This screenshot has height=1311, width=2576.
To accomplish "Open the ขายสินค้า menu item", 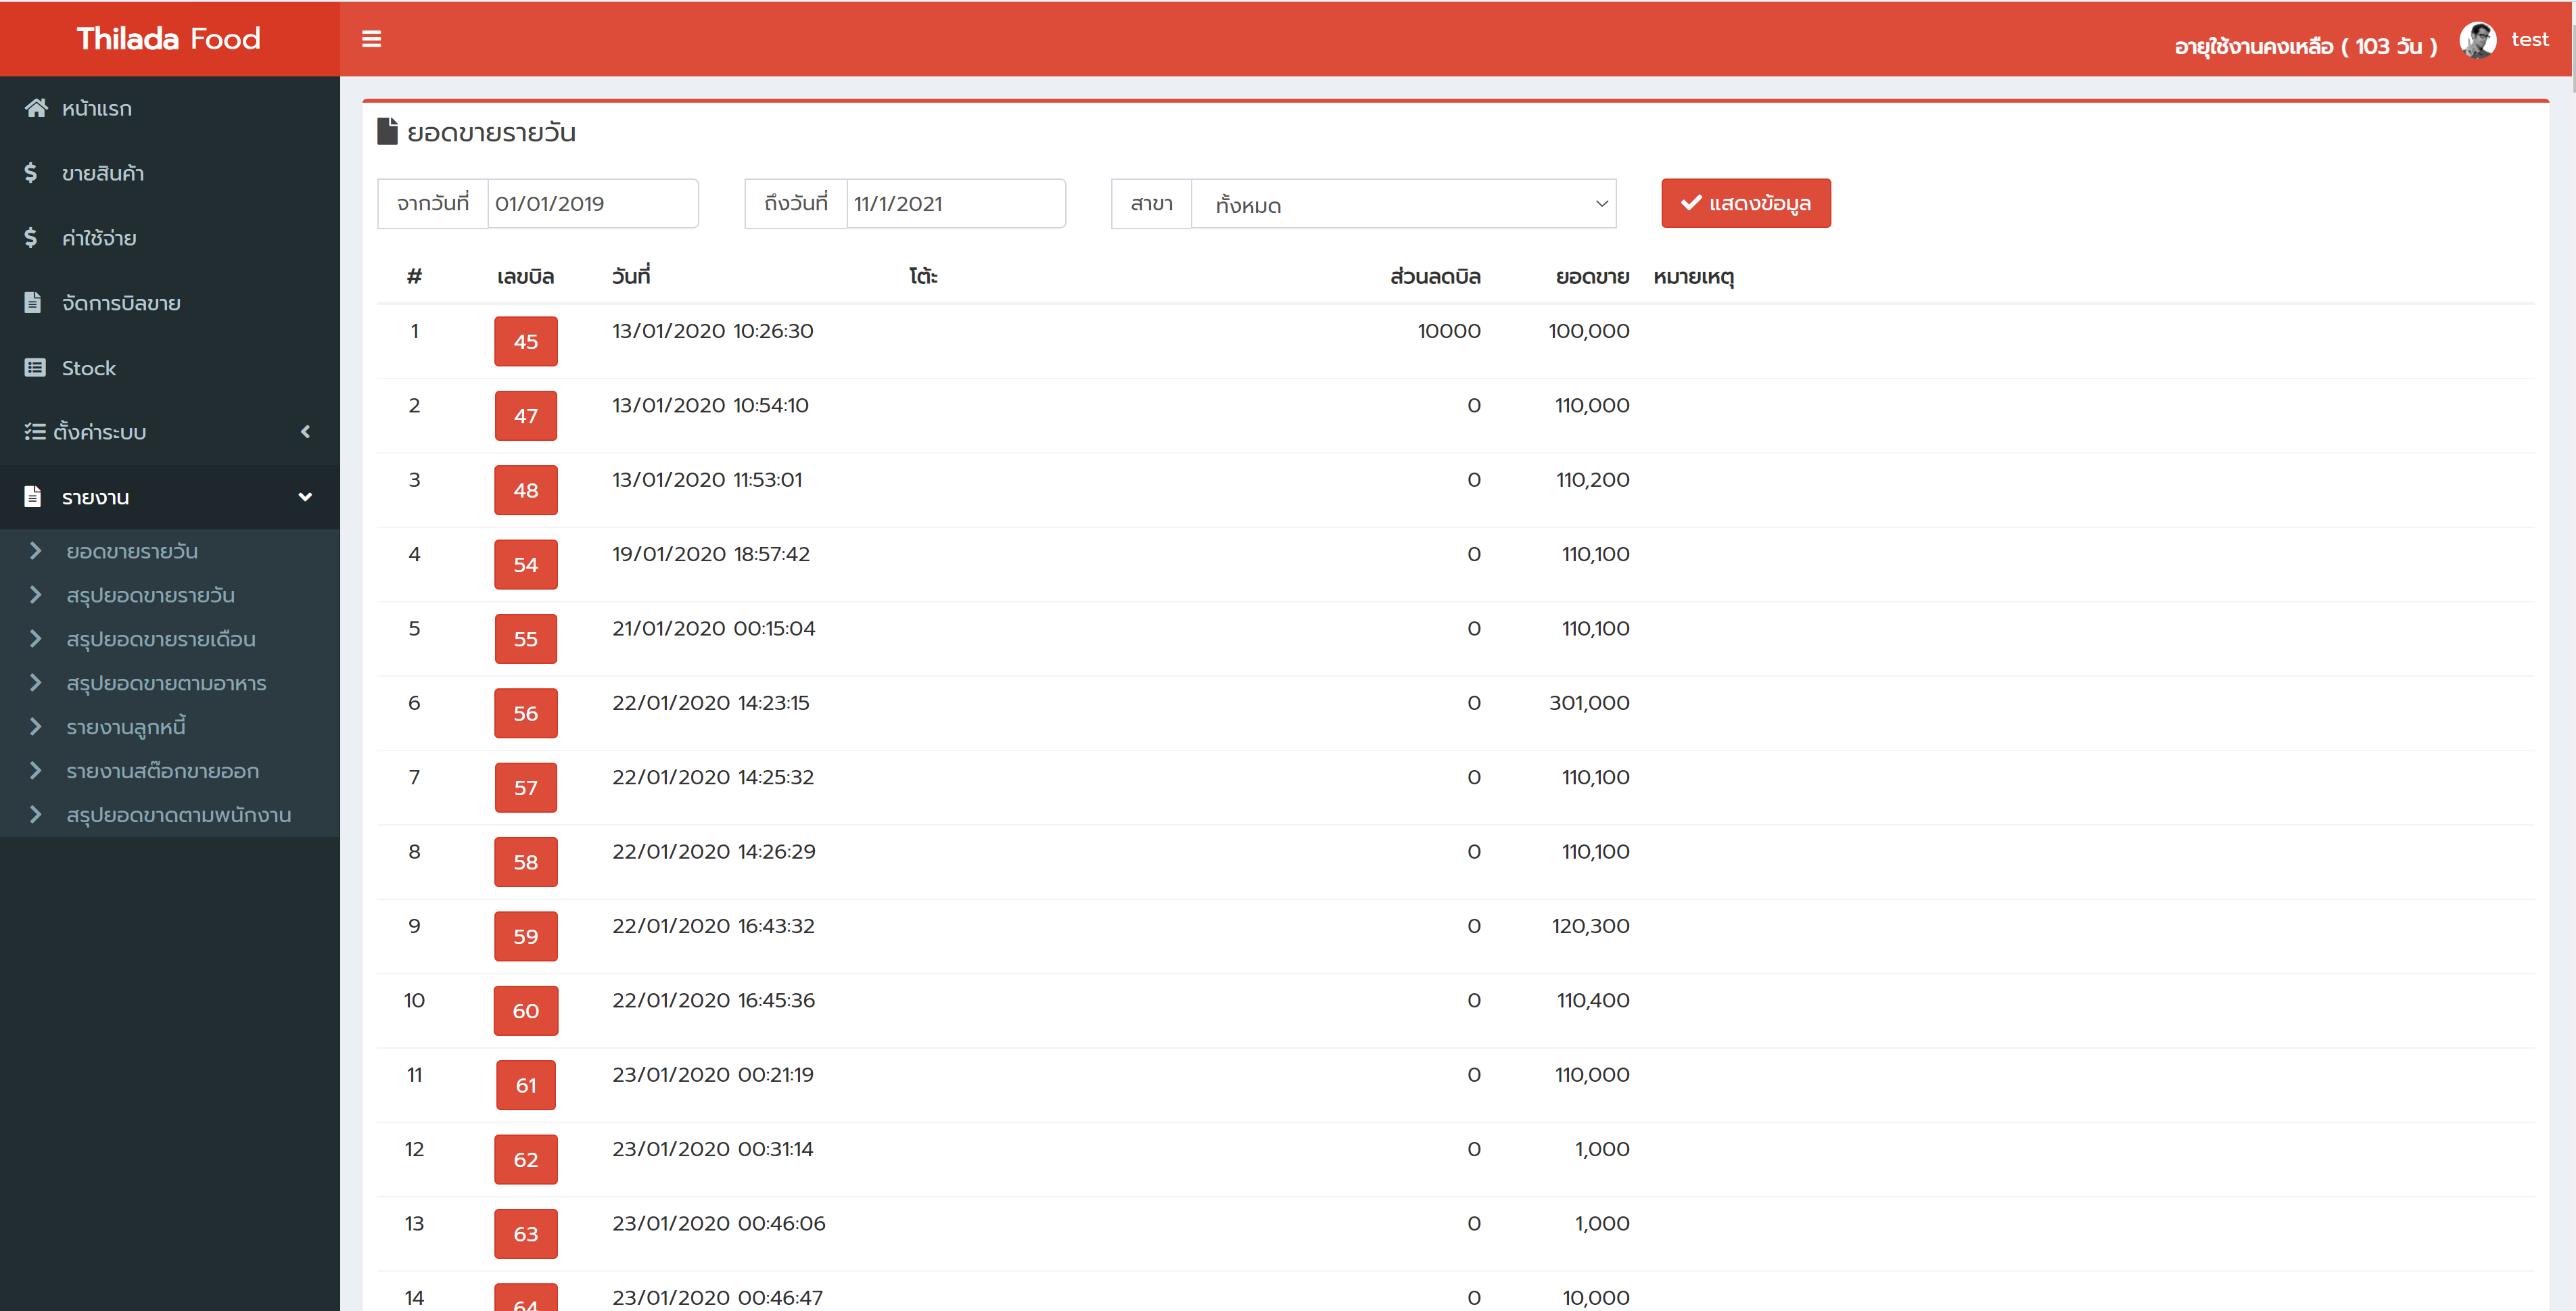I will (x=170, y=173).
